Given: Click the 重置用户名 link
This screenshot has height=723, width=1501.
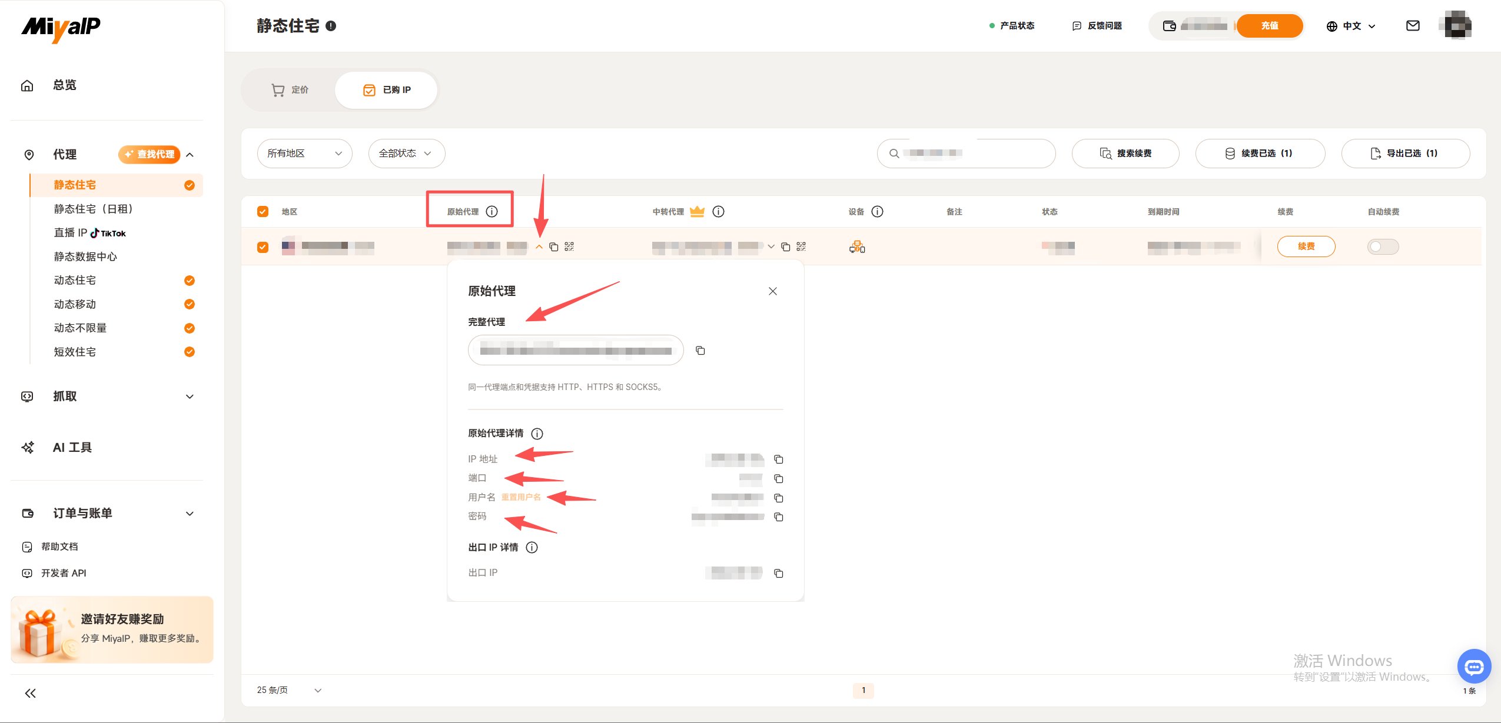Looking at the screenshot, I should tap(521, 498).
